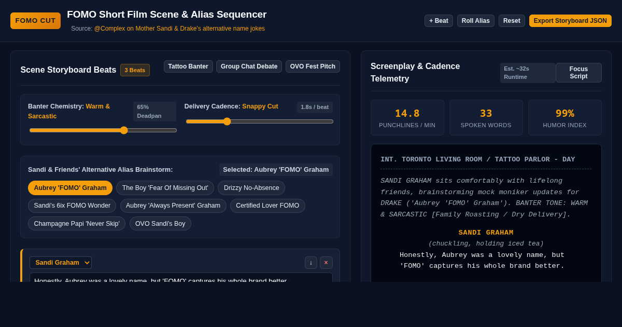The image size is (622, 327).
Task: Click the Selected: Aubrey 'FOMO' Graham label
Action: pyautogui.click(x=276, y=170)
